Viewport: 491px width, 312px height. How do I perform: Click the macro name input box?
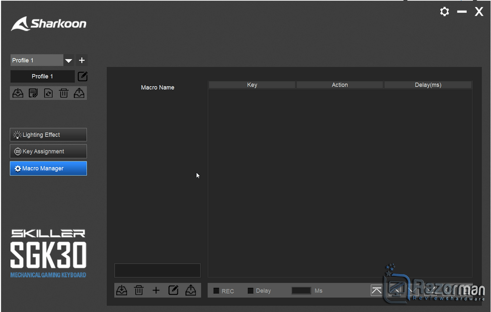tap(157, 270)
